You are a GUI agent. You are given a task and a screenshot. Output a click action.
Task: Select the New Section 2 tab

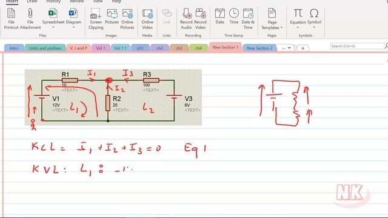pos(259,48)
